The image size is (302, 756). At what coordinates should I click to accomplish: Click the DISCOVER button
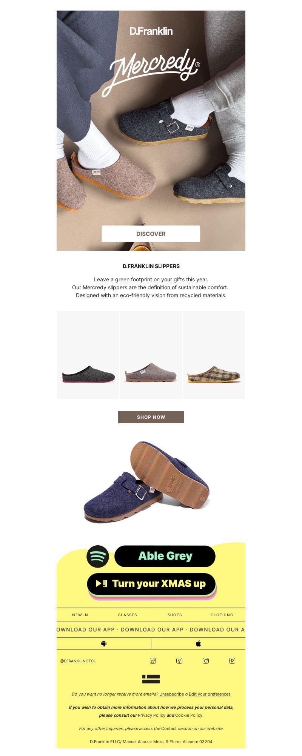(x=151, y=234)
